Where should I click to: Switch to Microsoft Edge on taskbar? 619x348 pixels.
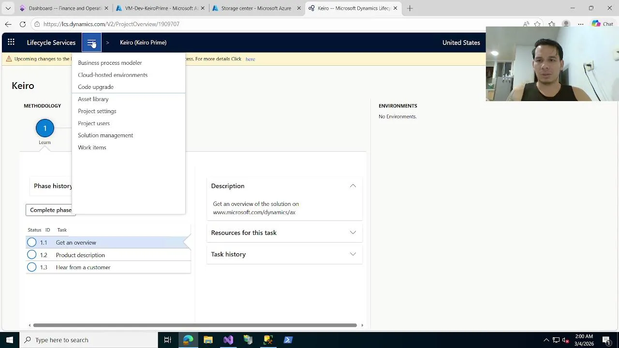(x=188, y=340)
